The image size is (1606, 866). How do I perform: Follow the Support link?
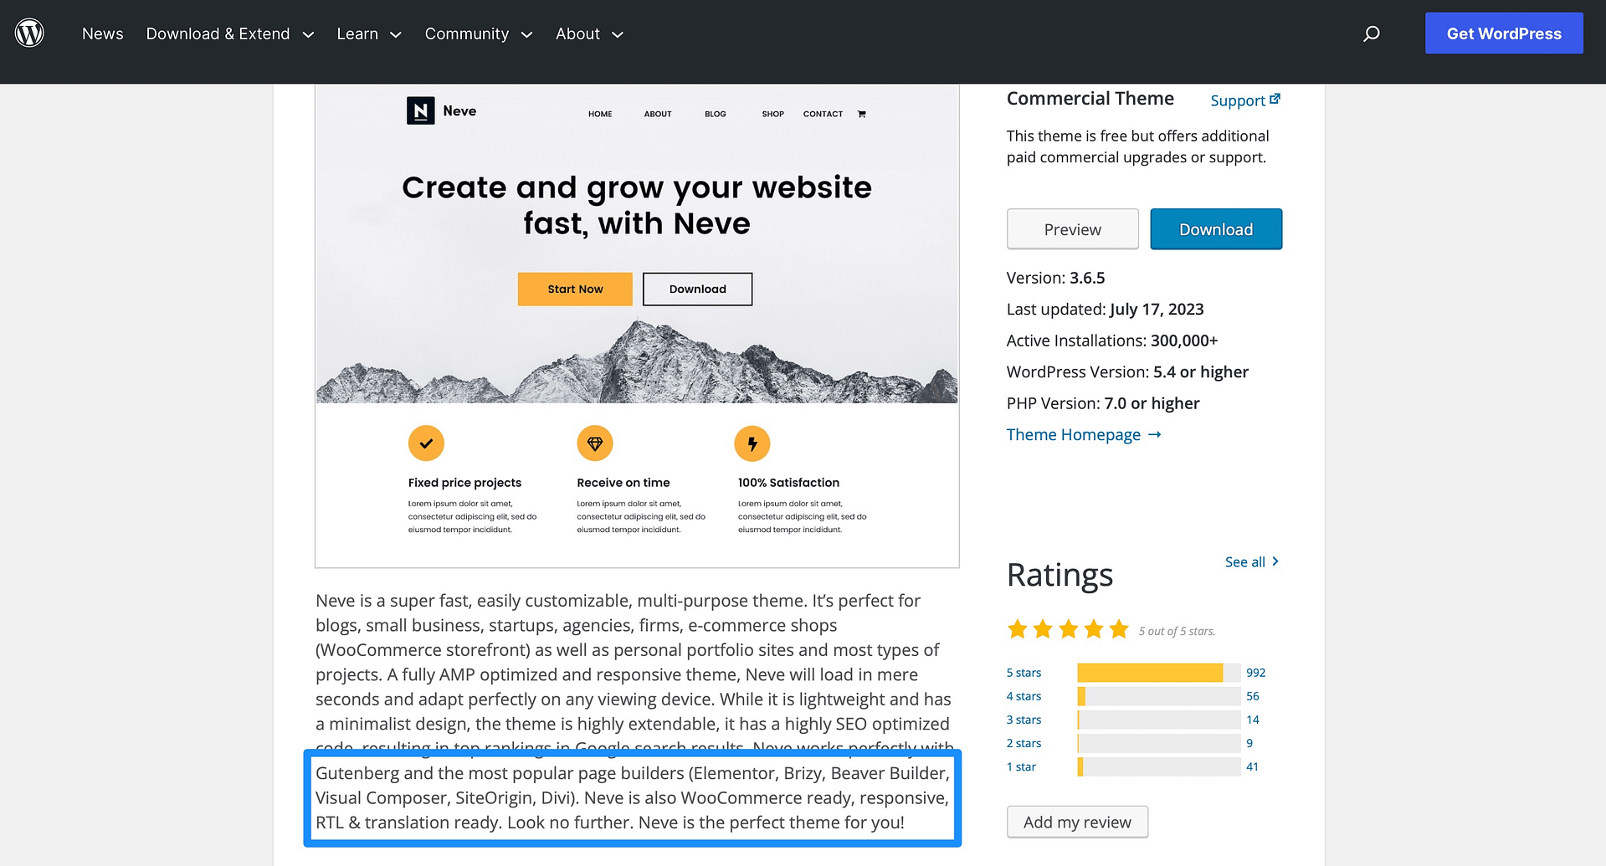click(x=1237, y=100)
